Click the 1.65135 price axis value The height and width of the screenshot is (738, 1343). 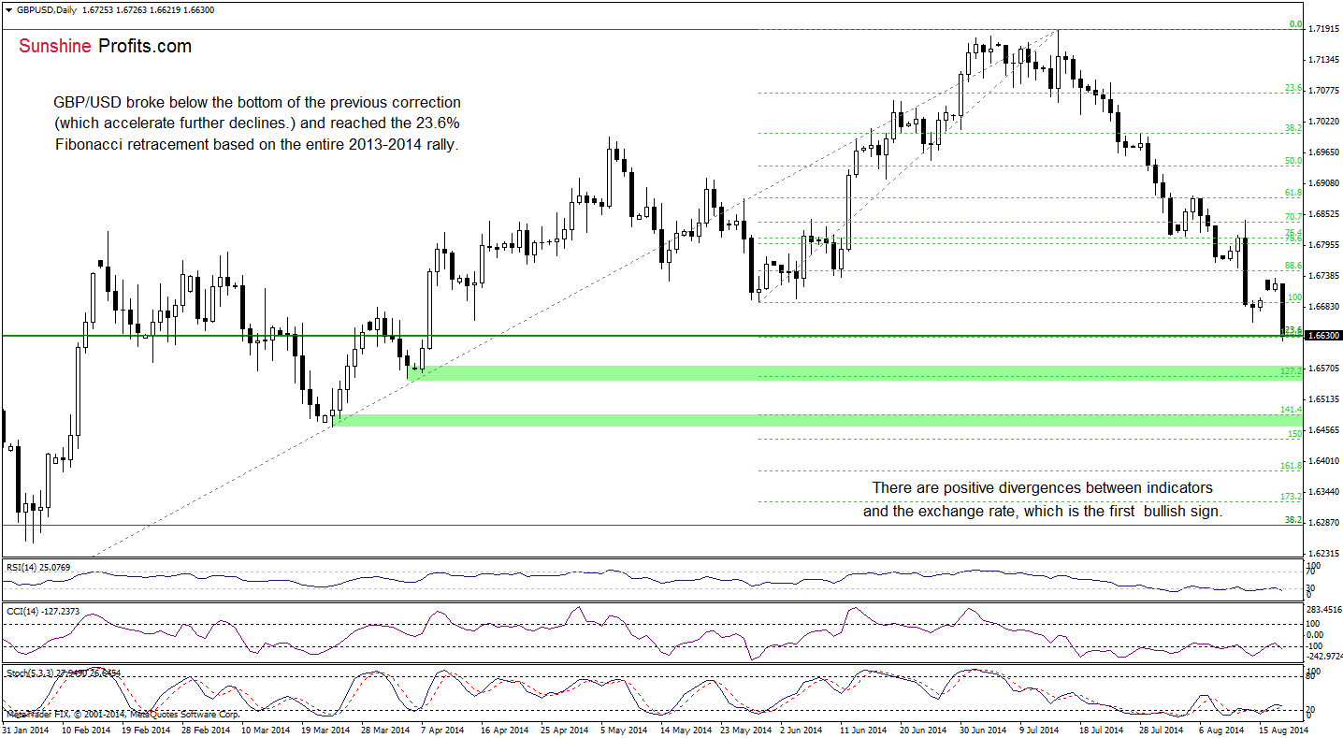click(1325, 399)
